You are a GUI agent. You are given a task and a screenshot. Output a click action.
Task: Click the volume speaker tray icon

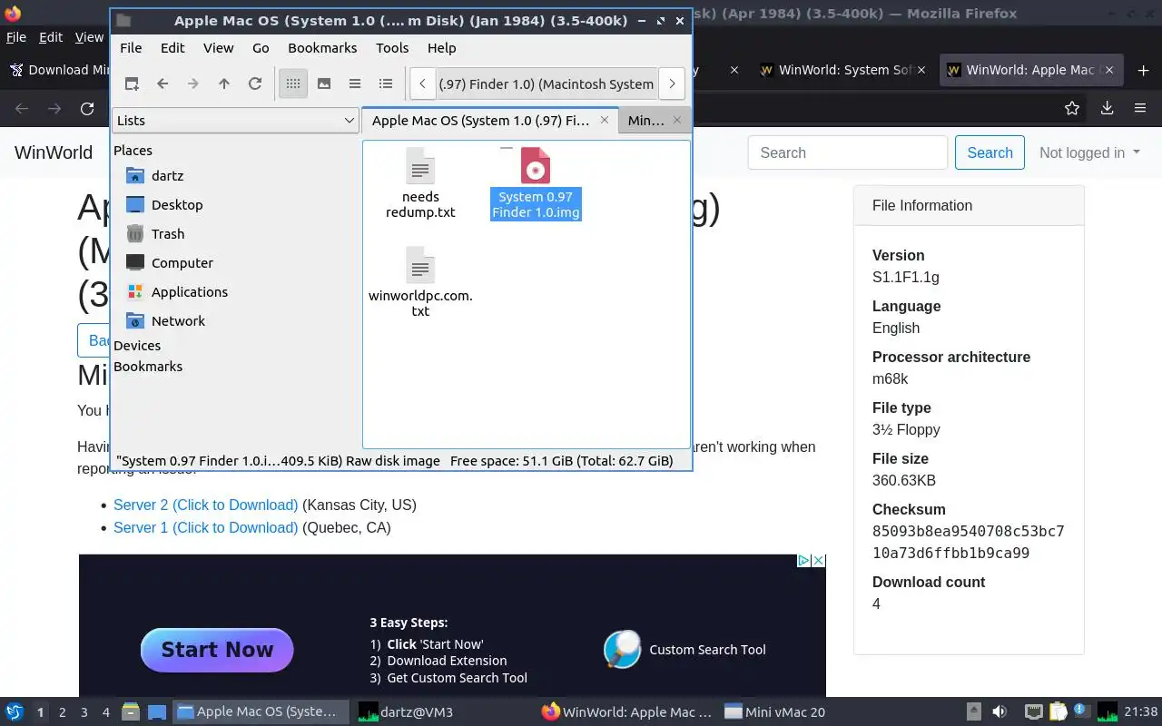coord(1000,712)
